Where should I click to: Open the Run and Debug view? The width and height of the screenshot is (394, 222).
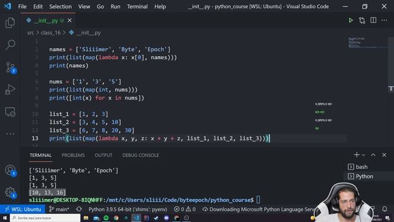pyautogui.click(x=10, y=89)
